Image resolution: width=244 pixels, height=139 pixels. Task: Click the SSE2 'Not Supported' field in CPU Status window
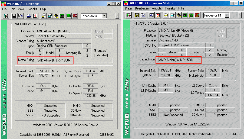click(51, 115)
